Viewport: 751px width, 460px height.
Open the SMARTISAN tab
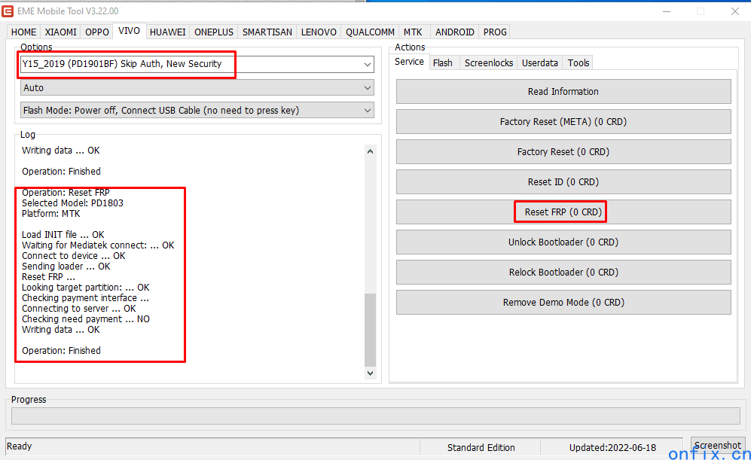[x=267, y=32]
